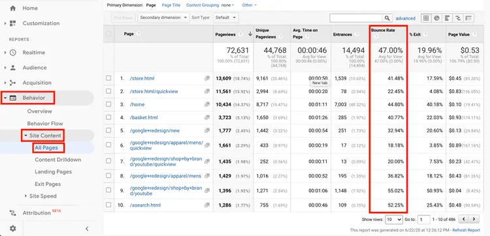
Task: Open the /google+redesign/new page link
Action: (155, 130)
